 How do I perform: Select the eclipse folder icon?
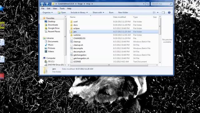pyautogui.click(x=72, y=28)
